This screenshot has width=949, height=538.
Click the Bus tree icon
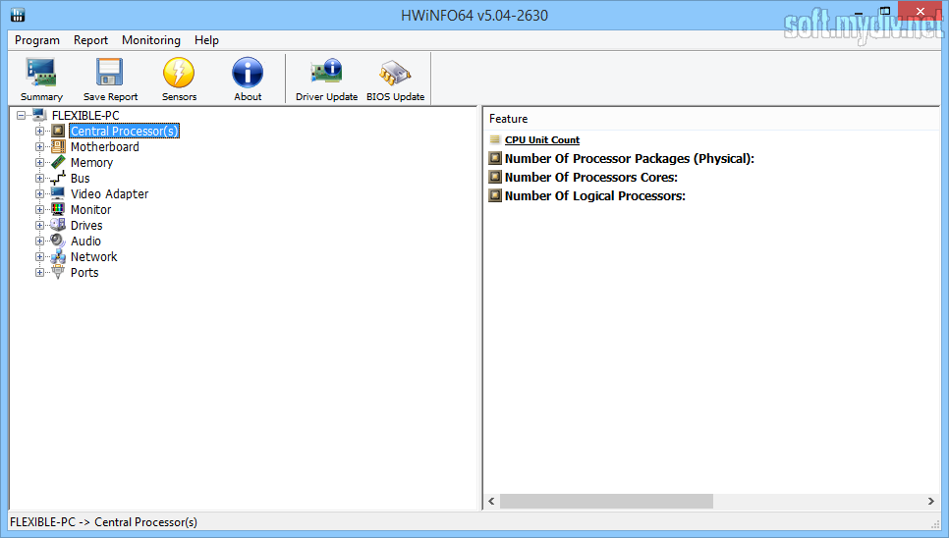(x=58, y=178)
